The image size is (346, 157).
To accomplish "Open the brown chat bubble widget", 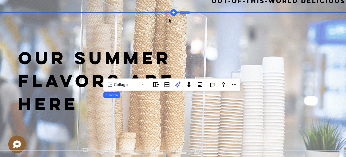I will (17, 144).
